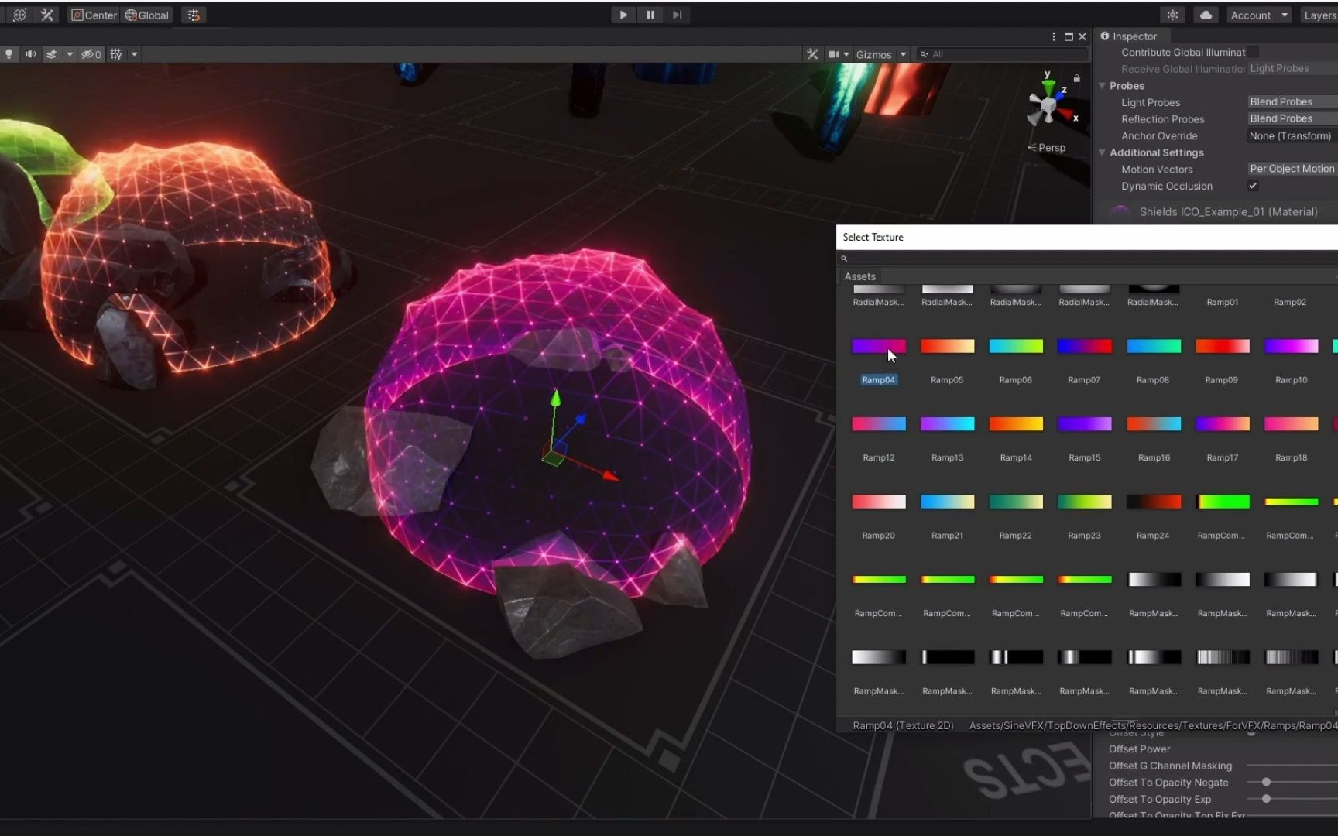1338x836 pixels.
Task: Click the Global orientation button
Action: coord(147,15)
